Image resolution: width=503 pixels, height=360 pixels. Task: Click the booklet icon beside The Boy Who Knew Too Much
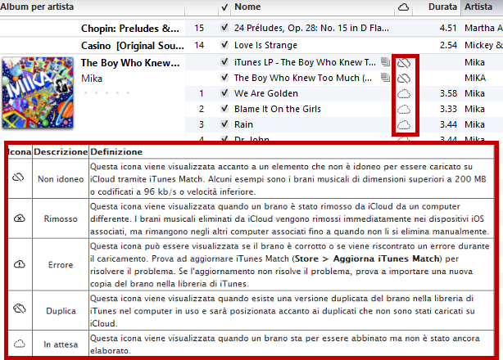(385, 77)
